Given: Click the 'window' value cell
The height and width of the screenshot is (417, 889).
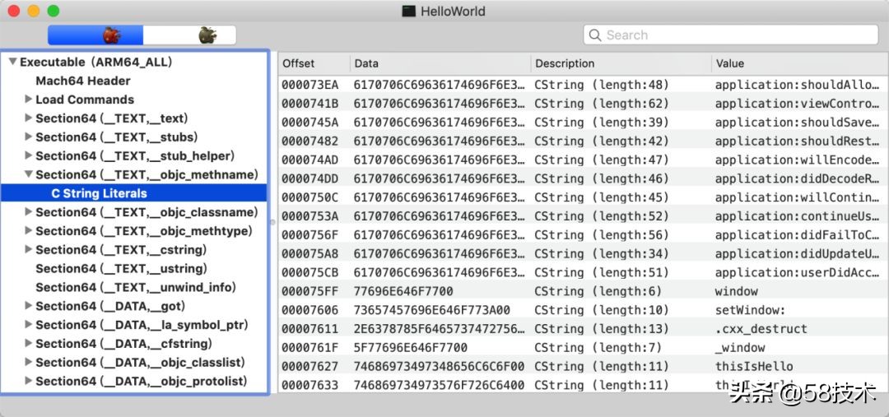Looking at the screenshot, I should click(x=737, y=291).
